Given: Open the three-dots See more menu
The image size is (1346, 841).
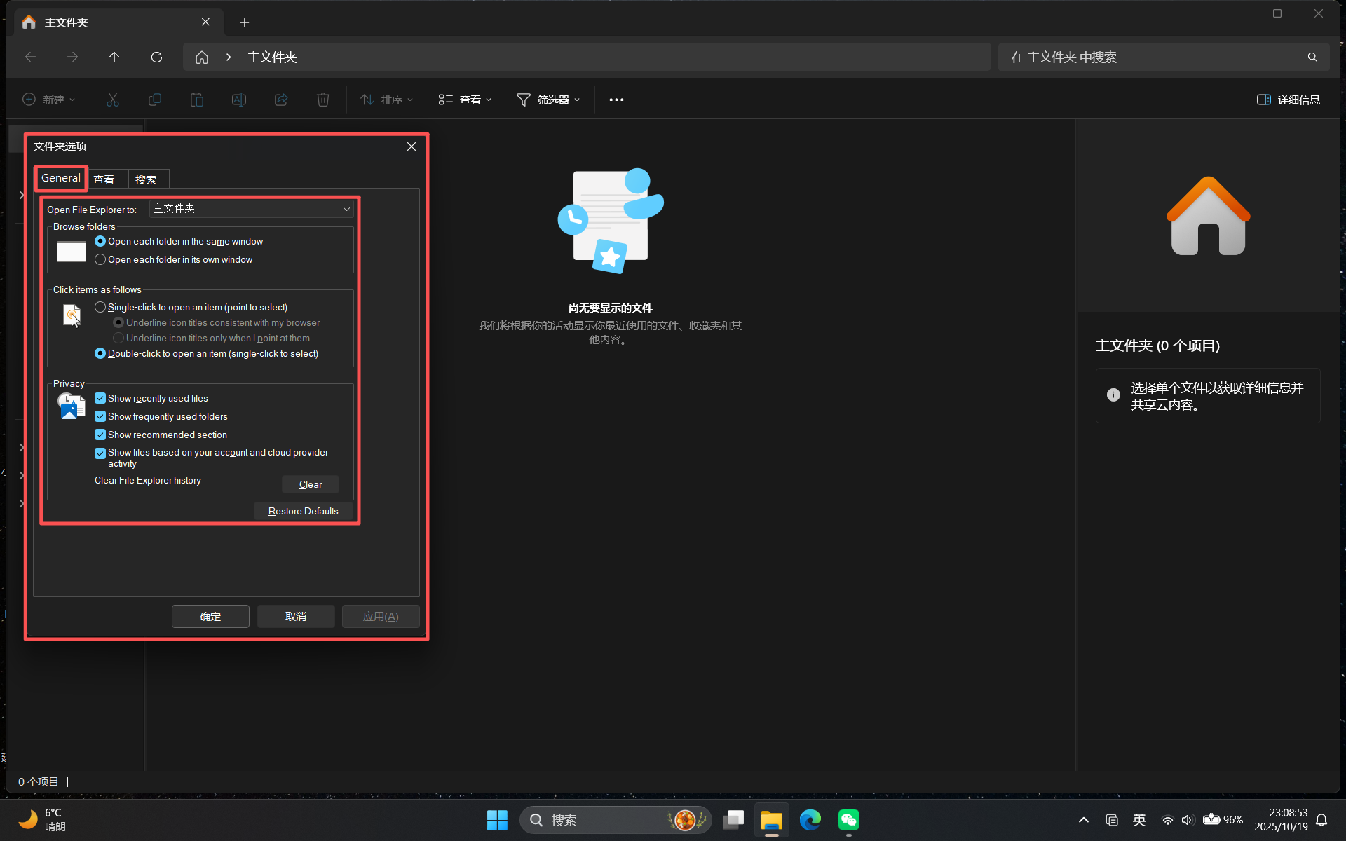Looking at the screenshot, I should pyautogui.click(x=616, y=100).
